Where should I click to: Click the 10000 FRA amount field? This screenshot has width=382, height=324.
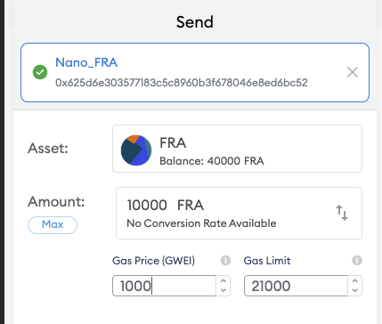click(x=239, y=213)
